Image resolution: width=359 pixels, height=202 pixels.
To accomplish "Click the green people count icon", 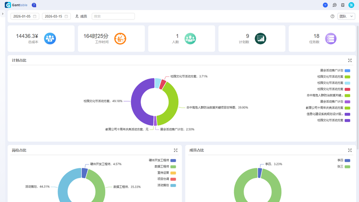I will click(190, 38).
